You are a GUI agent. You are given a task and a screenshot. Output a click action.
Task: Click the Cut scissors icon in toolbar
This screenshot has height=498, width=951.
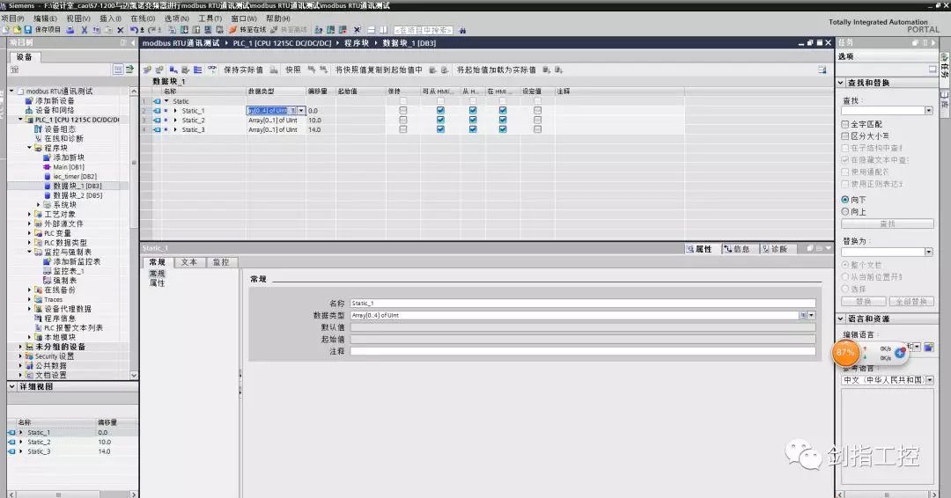[85, 30]
